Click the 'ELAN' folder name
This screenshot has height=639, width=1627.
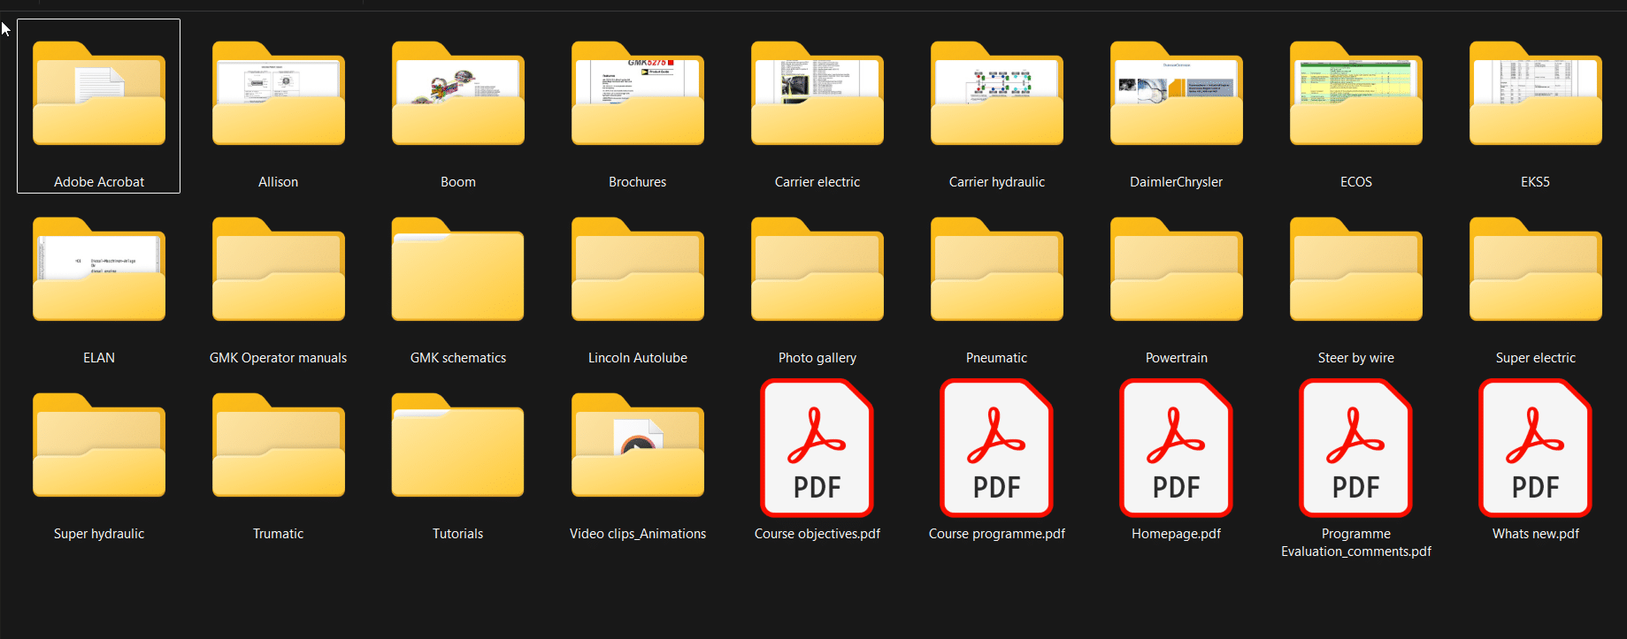(x=99, y=358)
